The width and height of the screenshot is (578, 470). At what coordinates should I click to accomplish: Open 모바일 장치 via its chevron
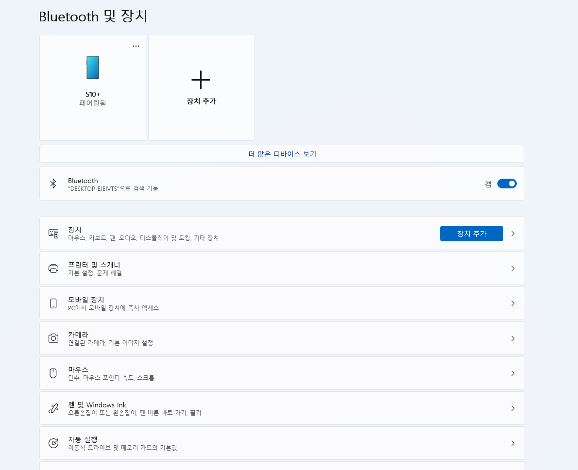coord(513,303)
